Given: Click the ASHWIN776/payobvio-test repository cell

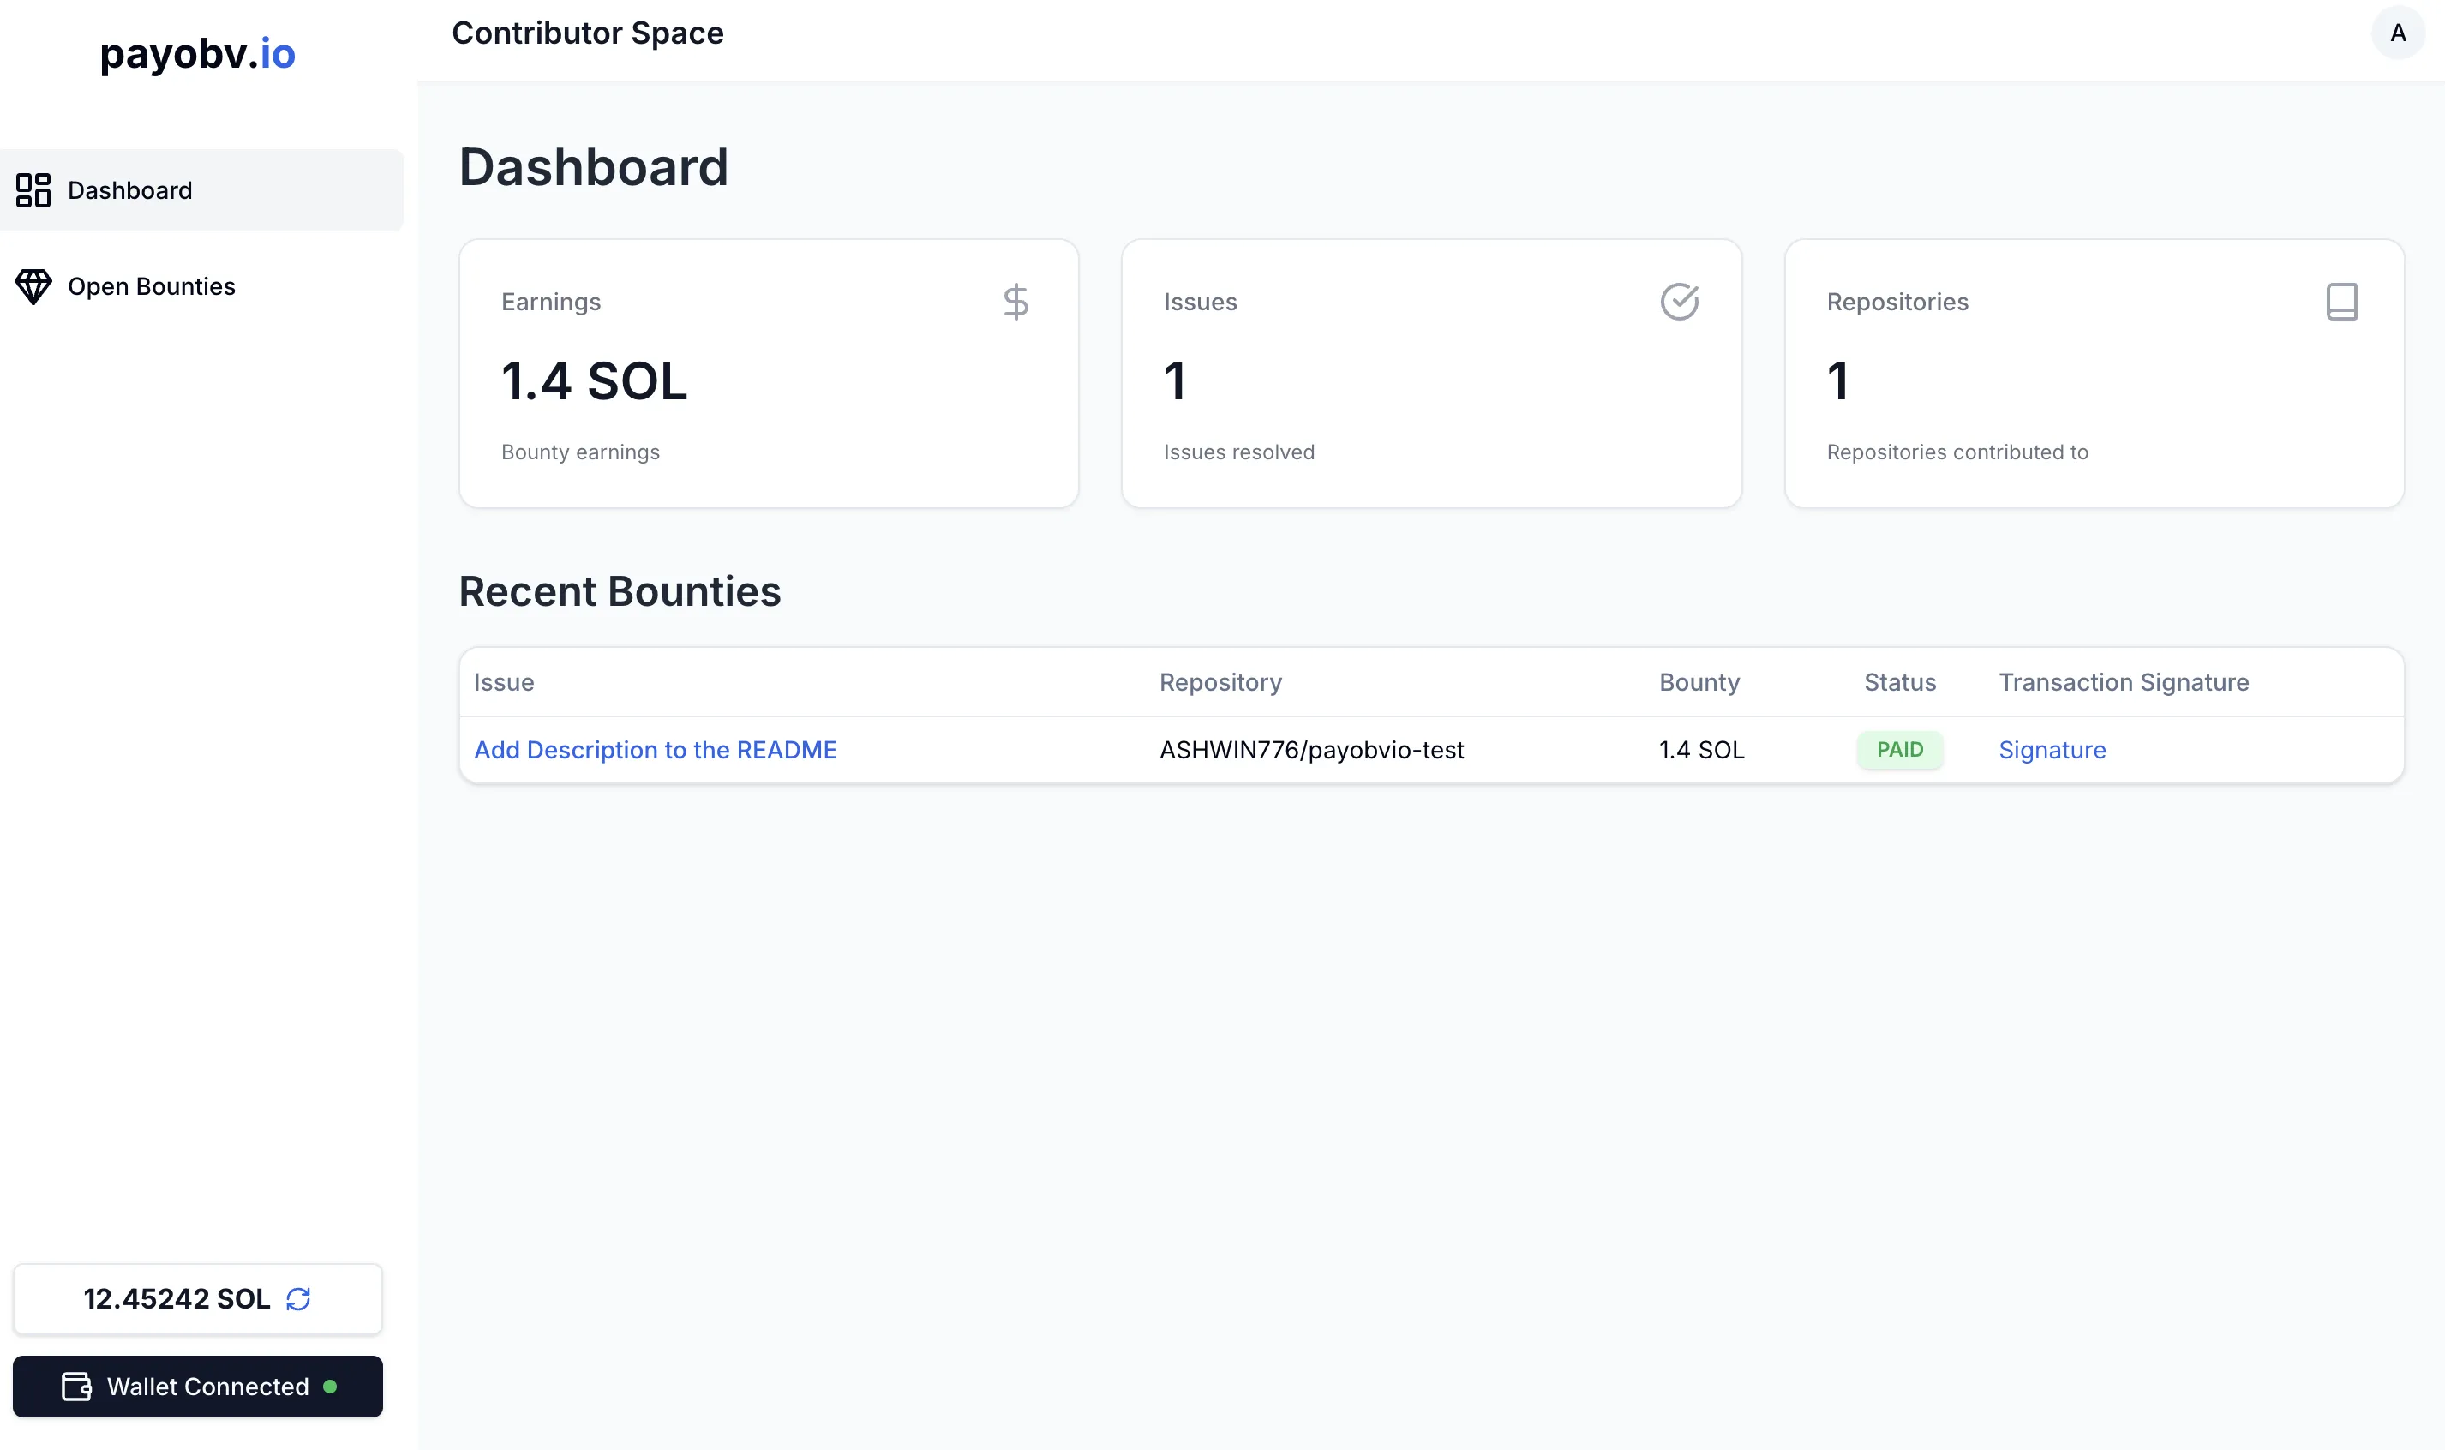Looking at the screenshot, I should [x=1311, y=750].
